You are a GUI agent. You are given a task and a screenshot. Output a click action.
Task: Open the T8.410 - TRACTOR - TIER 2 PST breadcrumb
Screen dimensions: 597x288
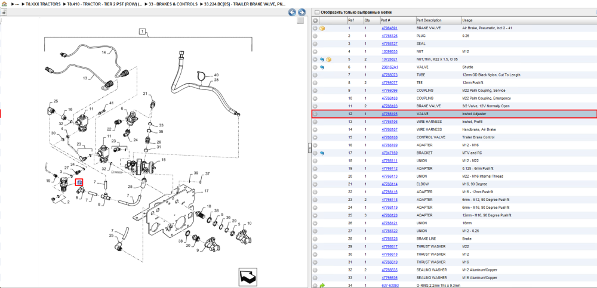coord(104,4)
